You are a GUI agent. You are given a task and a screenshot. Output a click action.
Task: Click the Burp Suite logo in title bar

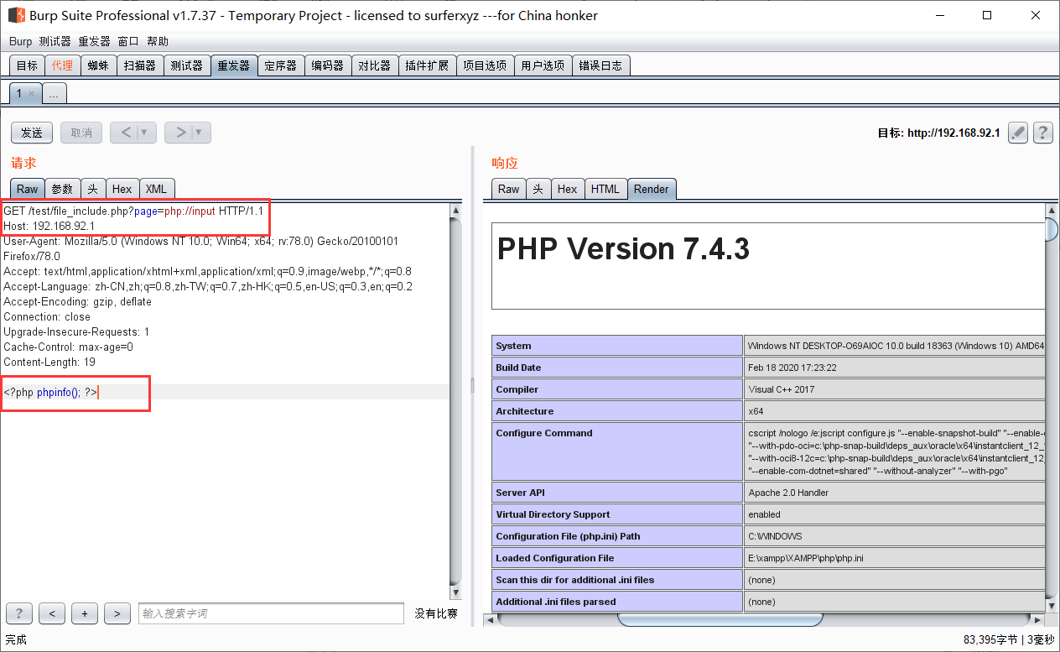[16, 15]
